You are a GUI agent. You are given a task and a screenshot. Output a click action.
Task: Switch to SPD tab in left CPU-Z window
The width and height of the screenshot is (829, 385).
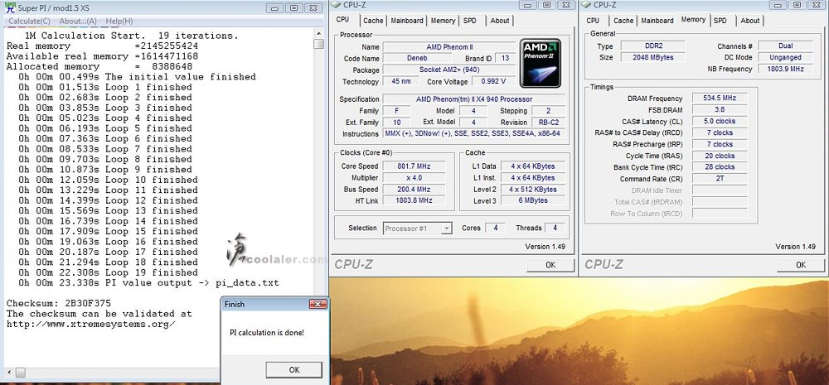click(x=469, y=21)
